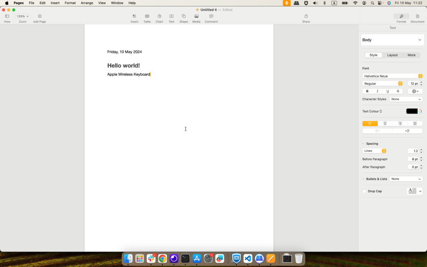Insert a Shape from the toolbar

click(x=183, y=17)
